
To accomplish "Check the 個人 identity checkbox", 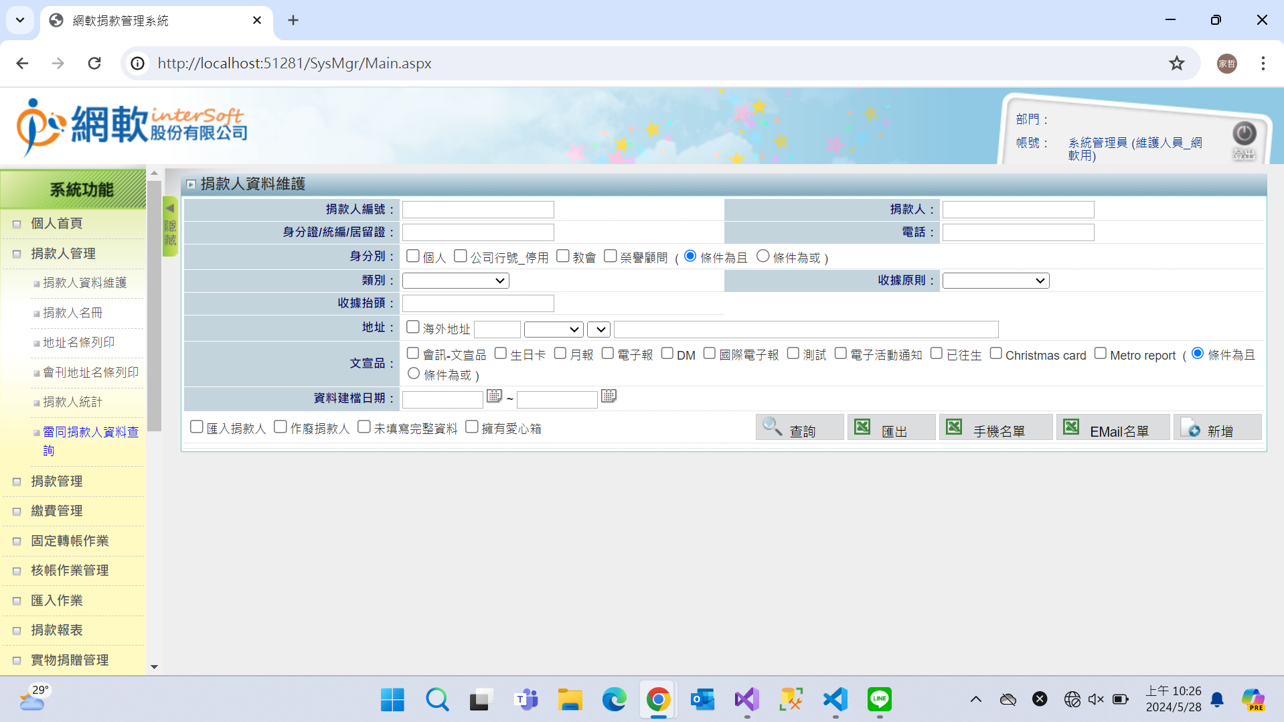I will coord(413,257).
